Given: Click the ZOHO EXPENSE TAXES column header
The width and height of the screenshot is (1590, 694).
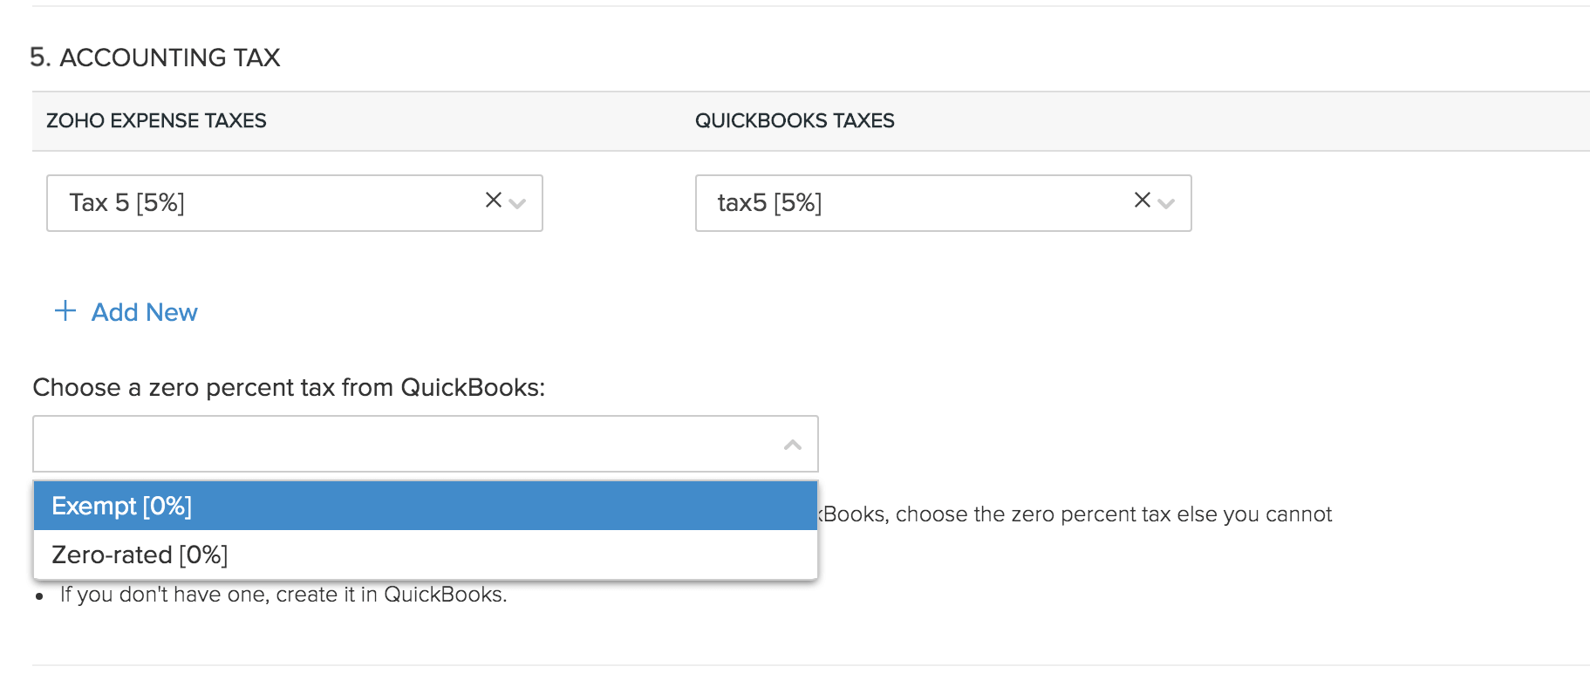Looking at the screenshot, I should [x=156, y=120].
